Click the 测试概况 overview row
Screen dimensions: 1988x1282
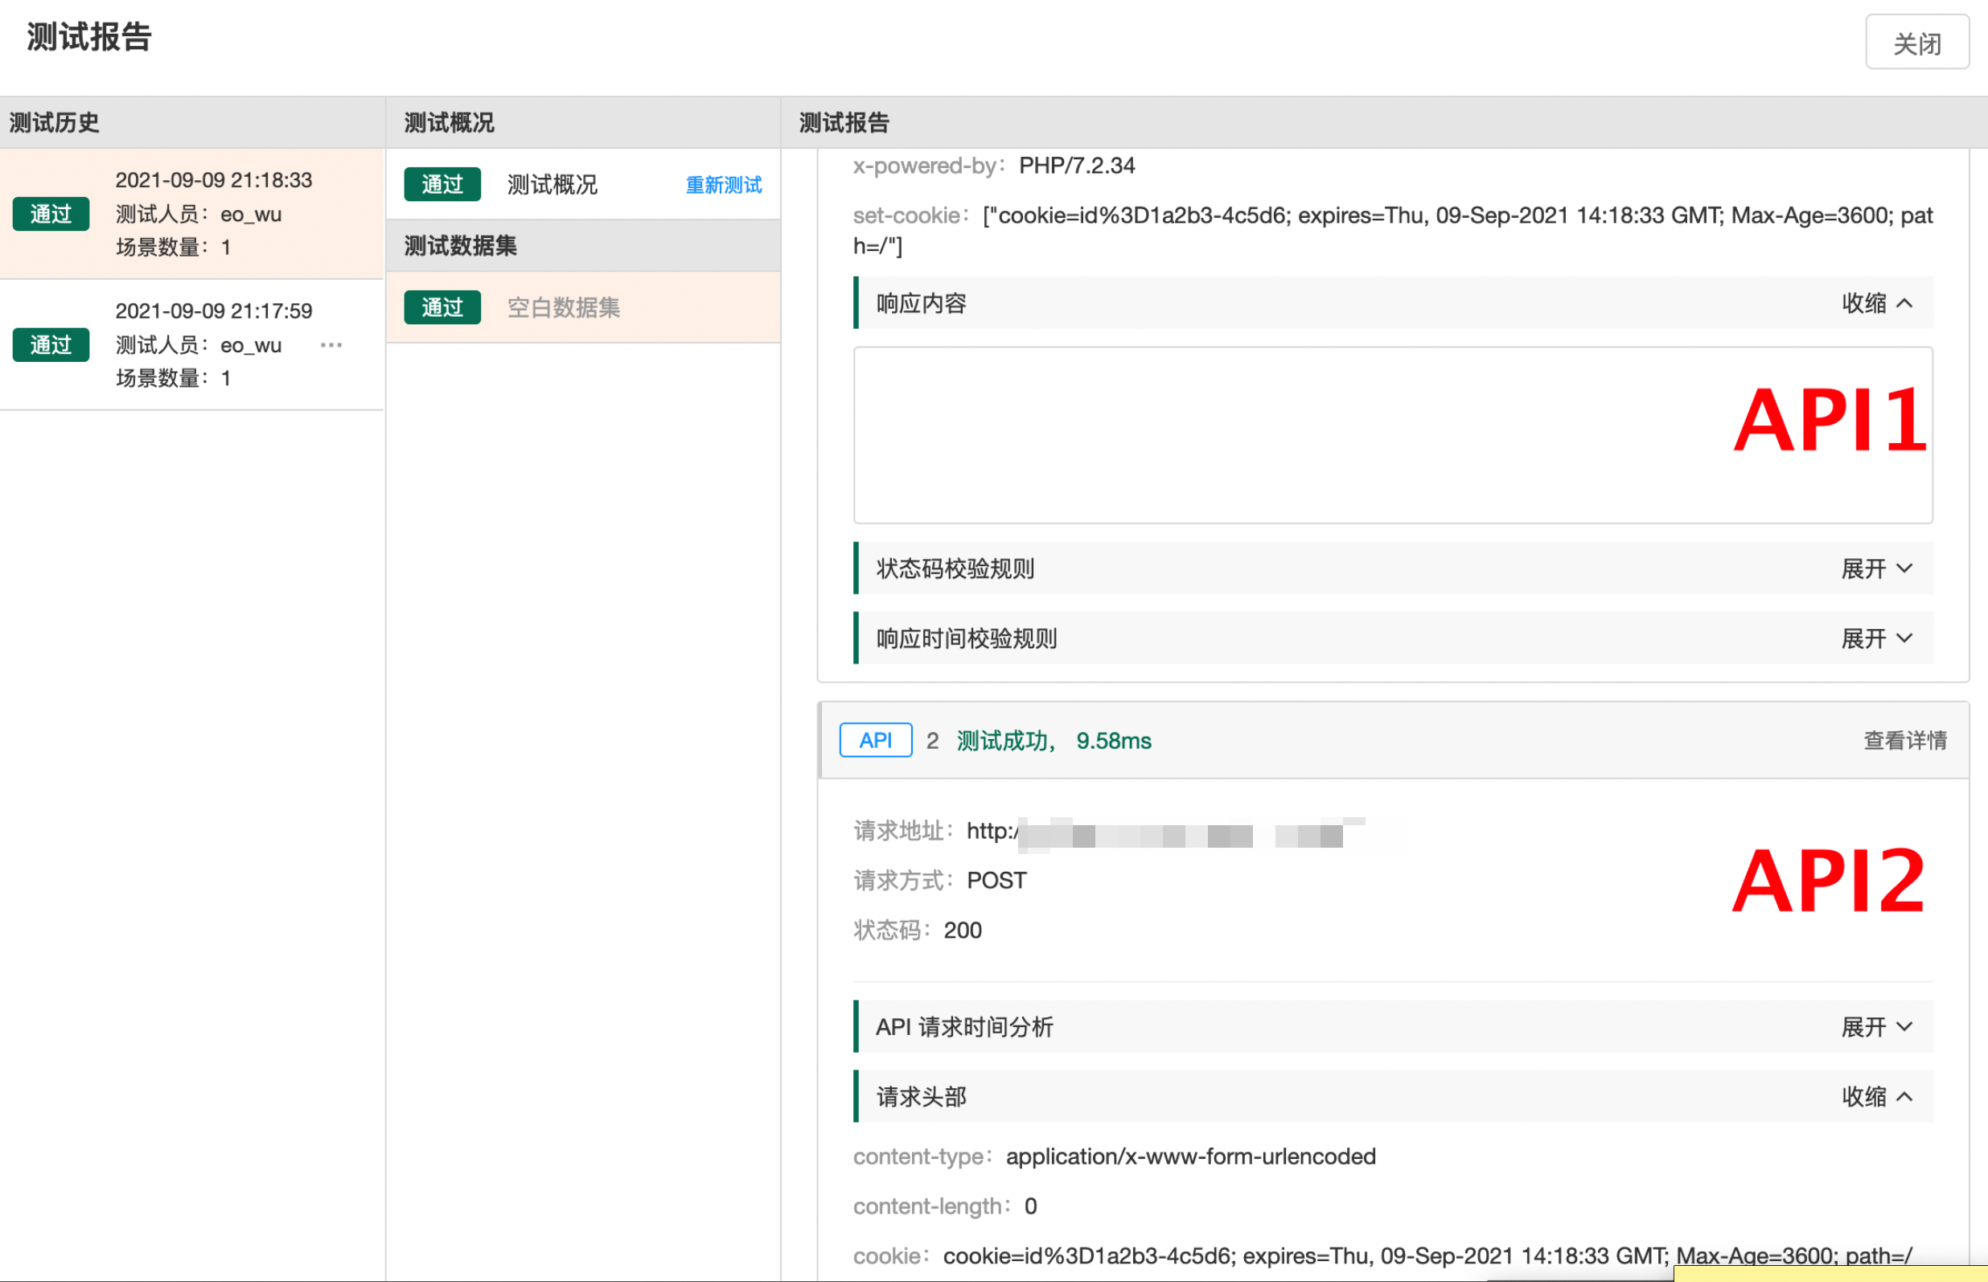pos(552,185)
